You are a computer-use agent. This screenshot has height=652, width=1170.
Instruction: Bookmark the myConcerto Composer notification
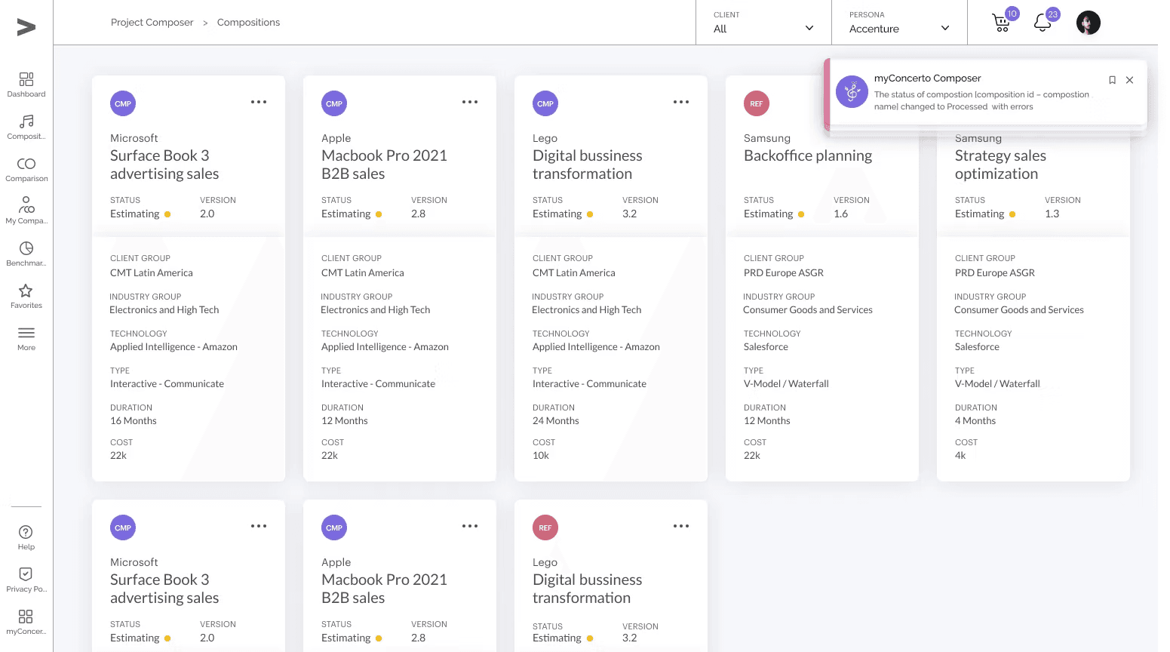[x=1112, y=80]
